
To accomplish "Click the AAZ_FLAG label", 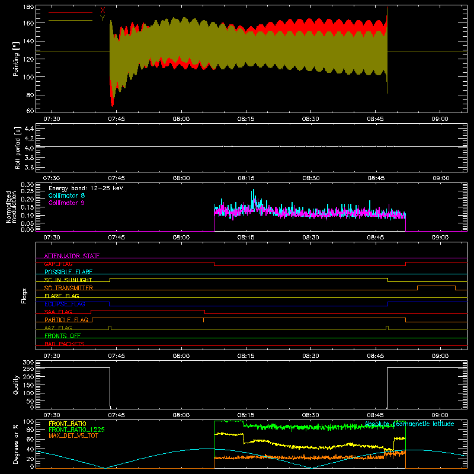I will click(58, 328).
